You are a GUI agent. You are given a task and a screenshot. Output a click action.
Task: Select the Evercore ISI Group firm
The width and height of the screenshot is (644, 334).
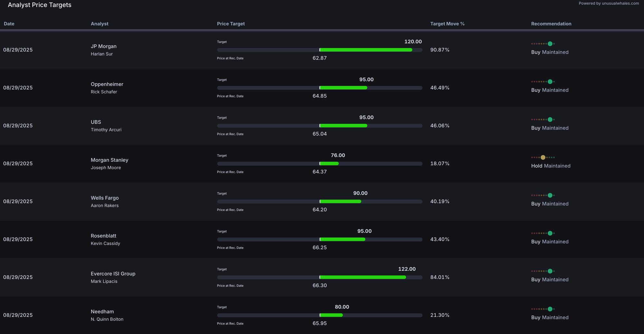click(x=113, y=274)
